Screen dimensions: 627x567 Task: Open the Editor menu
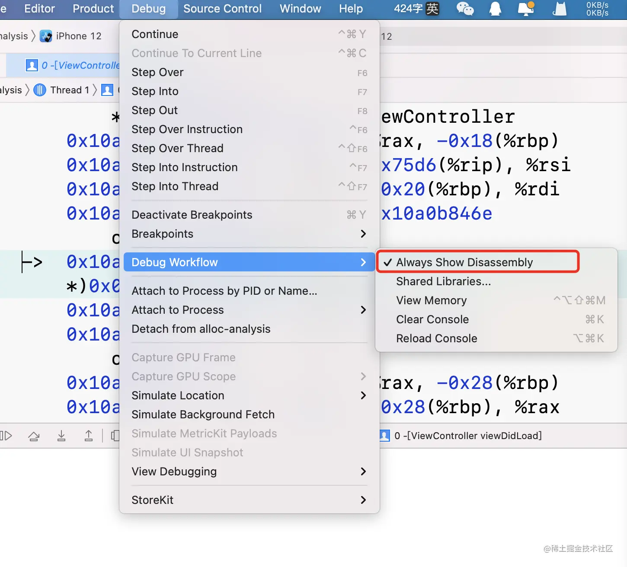coord(39,9)
